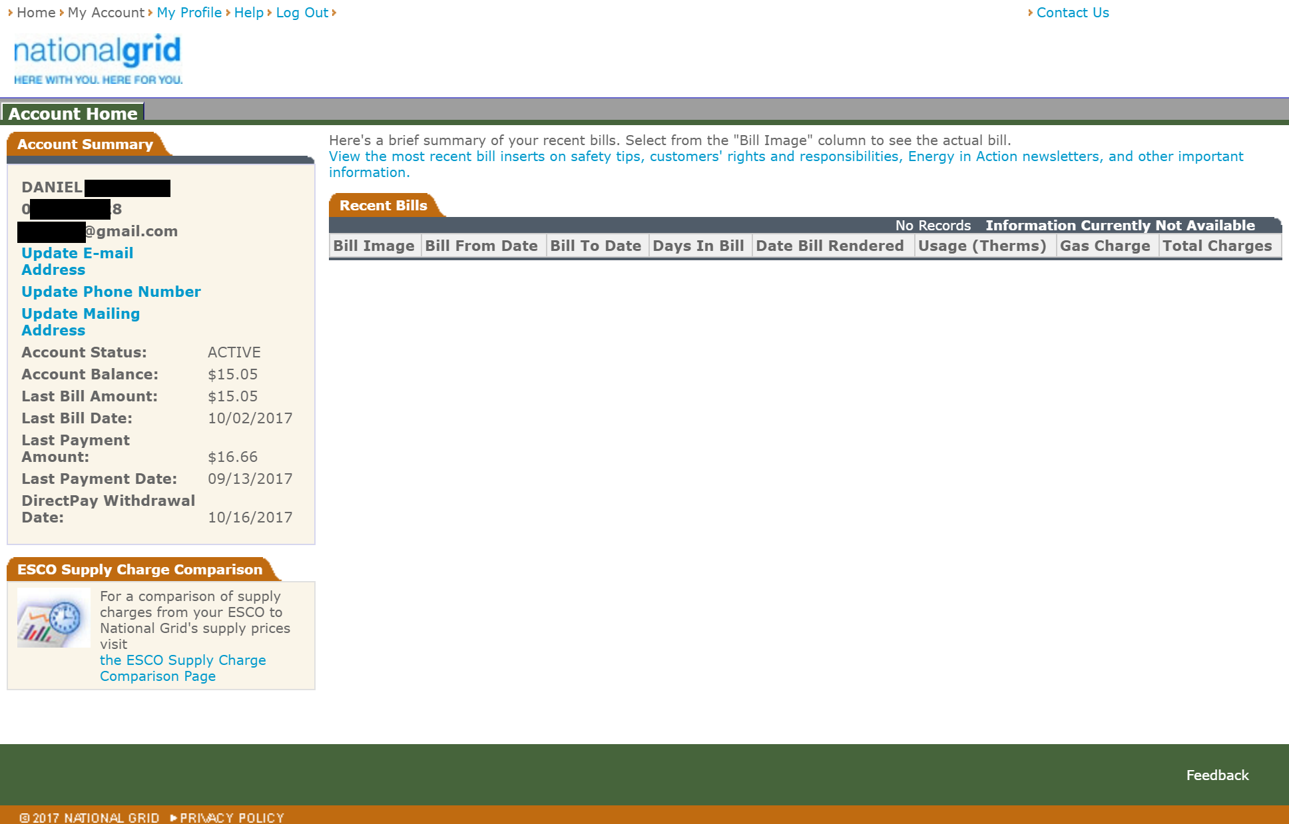Click Update Phone Number link
This screenshot has width=1289, height=824.
pyautogui.click(x=111, y=292)
